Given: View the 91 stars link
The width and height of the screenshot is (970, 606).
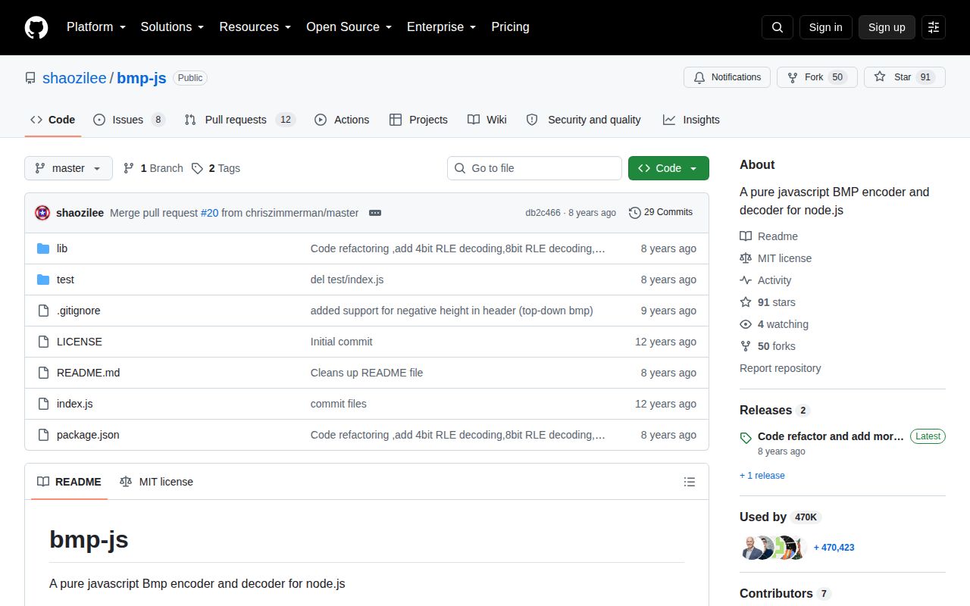Looking at the screenshot, I should pos(768,302).
